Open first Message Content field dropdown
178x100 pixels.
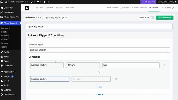(x=47, y=65)
